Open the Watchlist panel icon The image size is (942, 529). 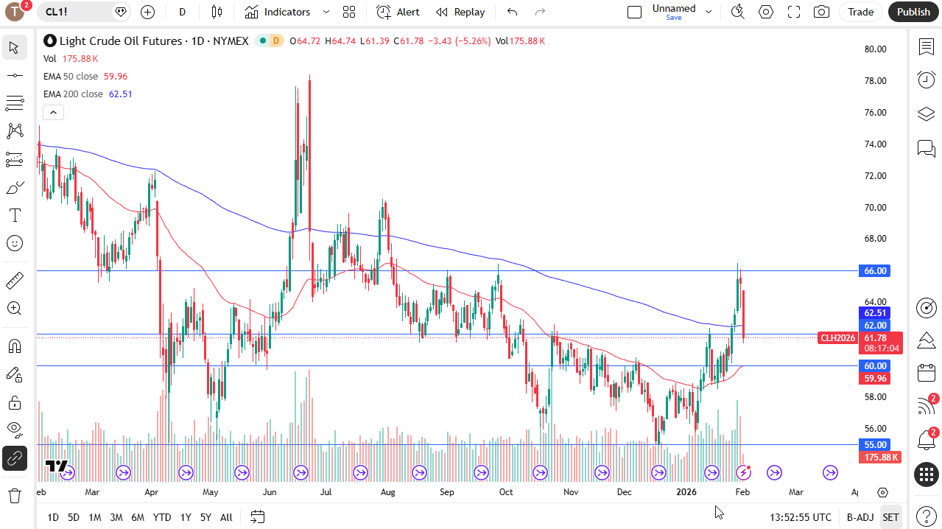click(x=926, y=47)
